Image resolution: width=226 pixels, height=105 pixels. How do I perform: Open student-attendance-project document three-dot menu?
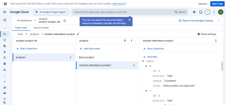coord(216,41)
